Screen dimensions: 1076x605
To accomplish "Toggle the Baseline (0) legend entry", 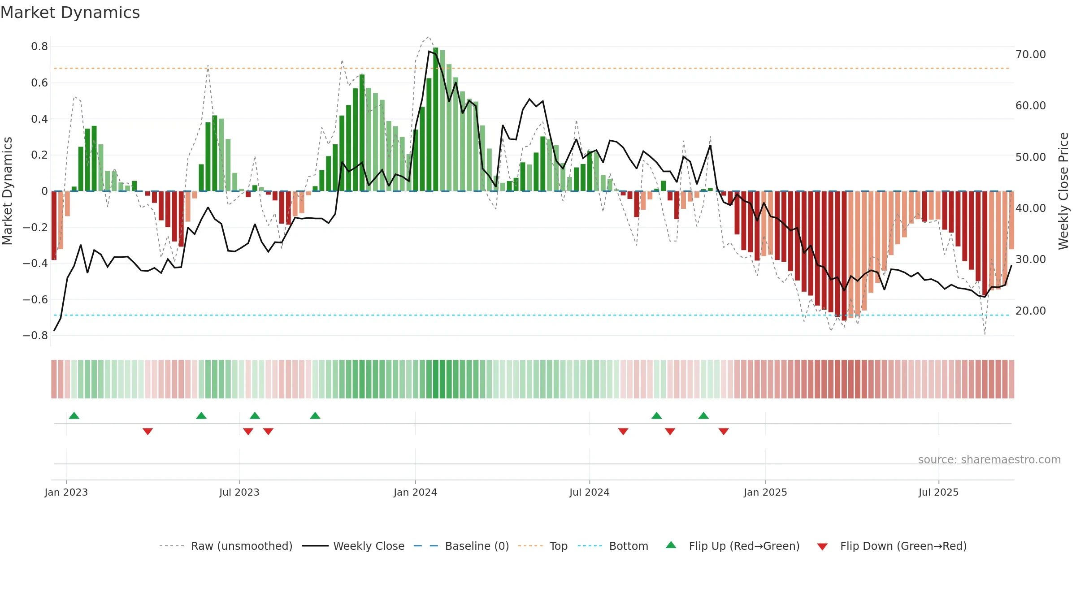I will tap(461, 546).
